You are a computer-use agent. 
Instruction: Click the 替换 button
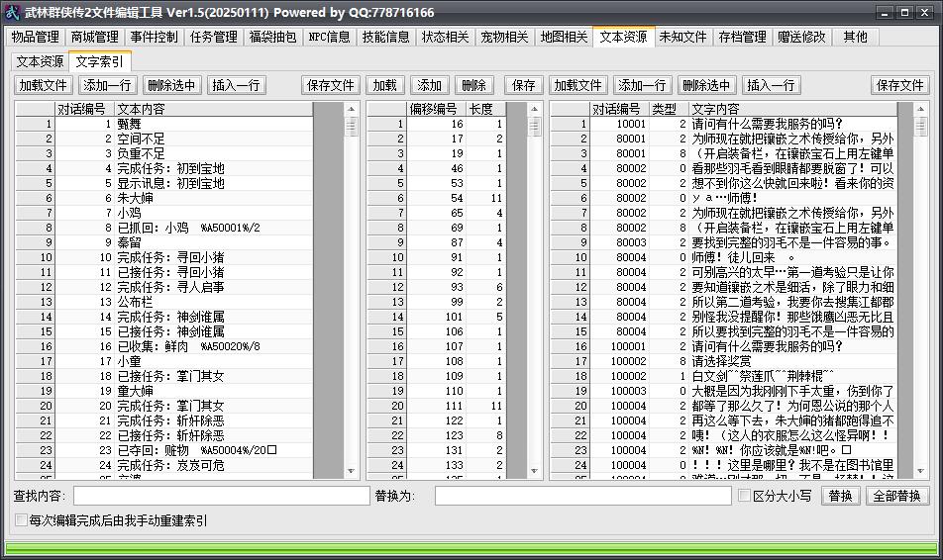[x=840, y=496]
